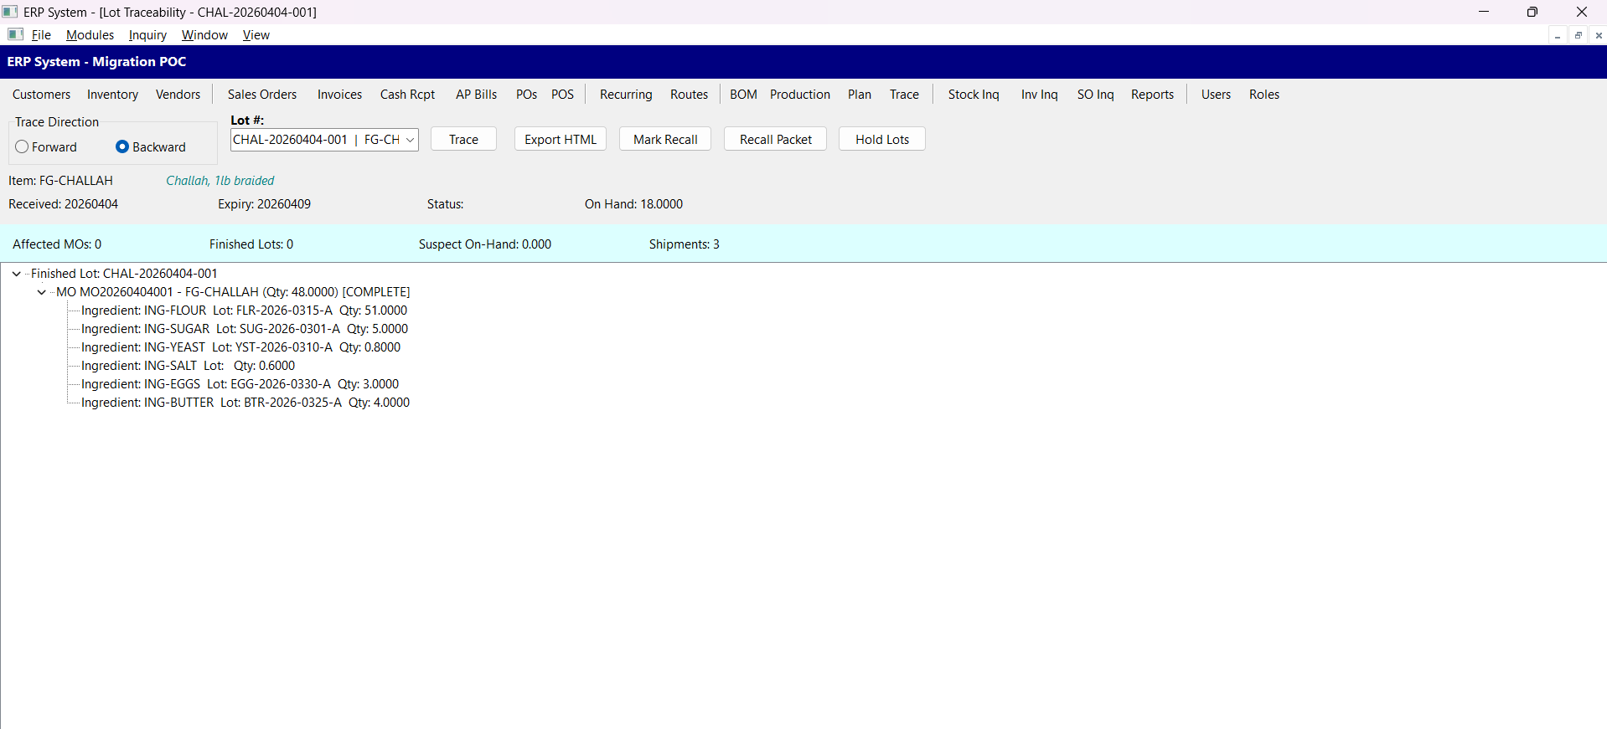The image size is (1607, 729).
Task: Open the File menu
Action: point(41,35)
